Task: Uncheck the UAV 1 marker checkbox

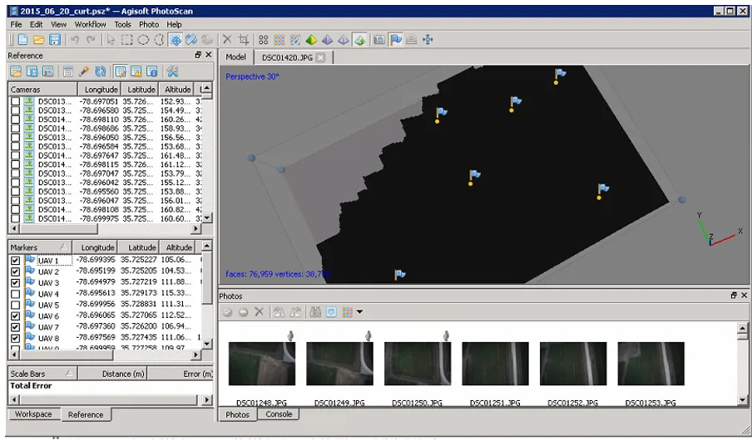Action: point(15,261)
